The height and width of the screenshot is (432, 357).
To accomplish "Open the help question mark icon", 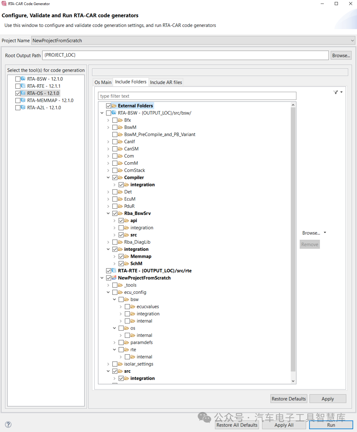I will (8, 424).
